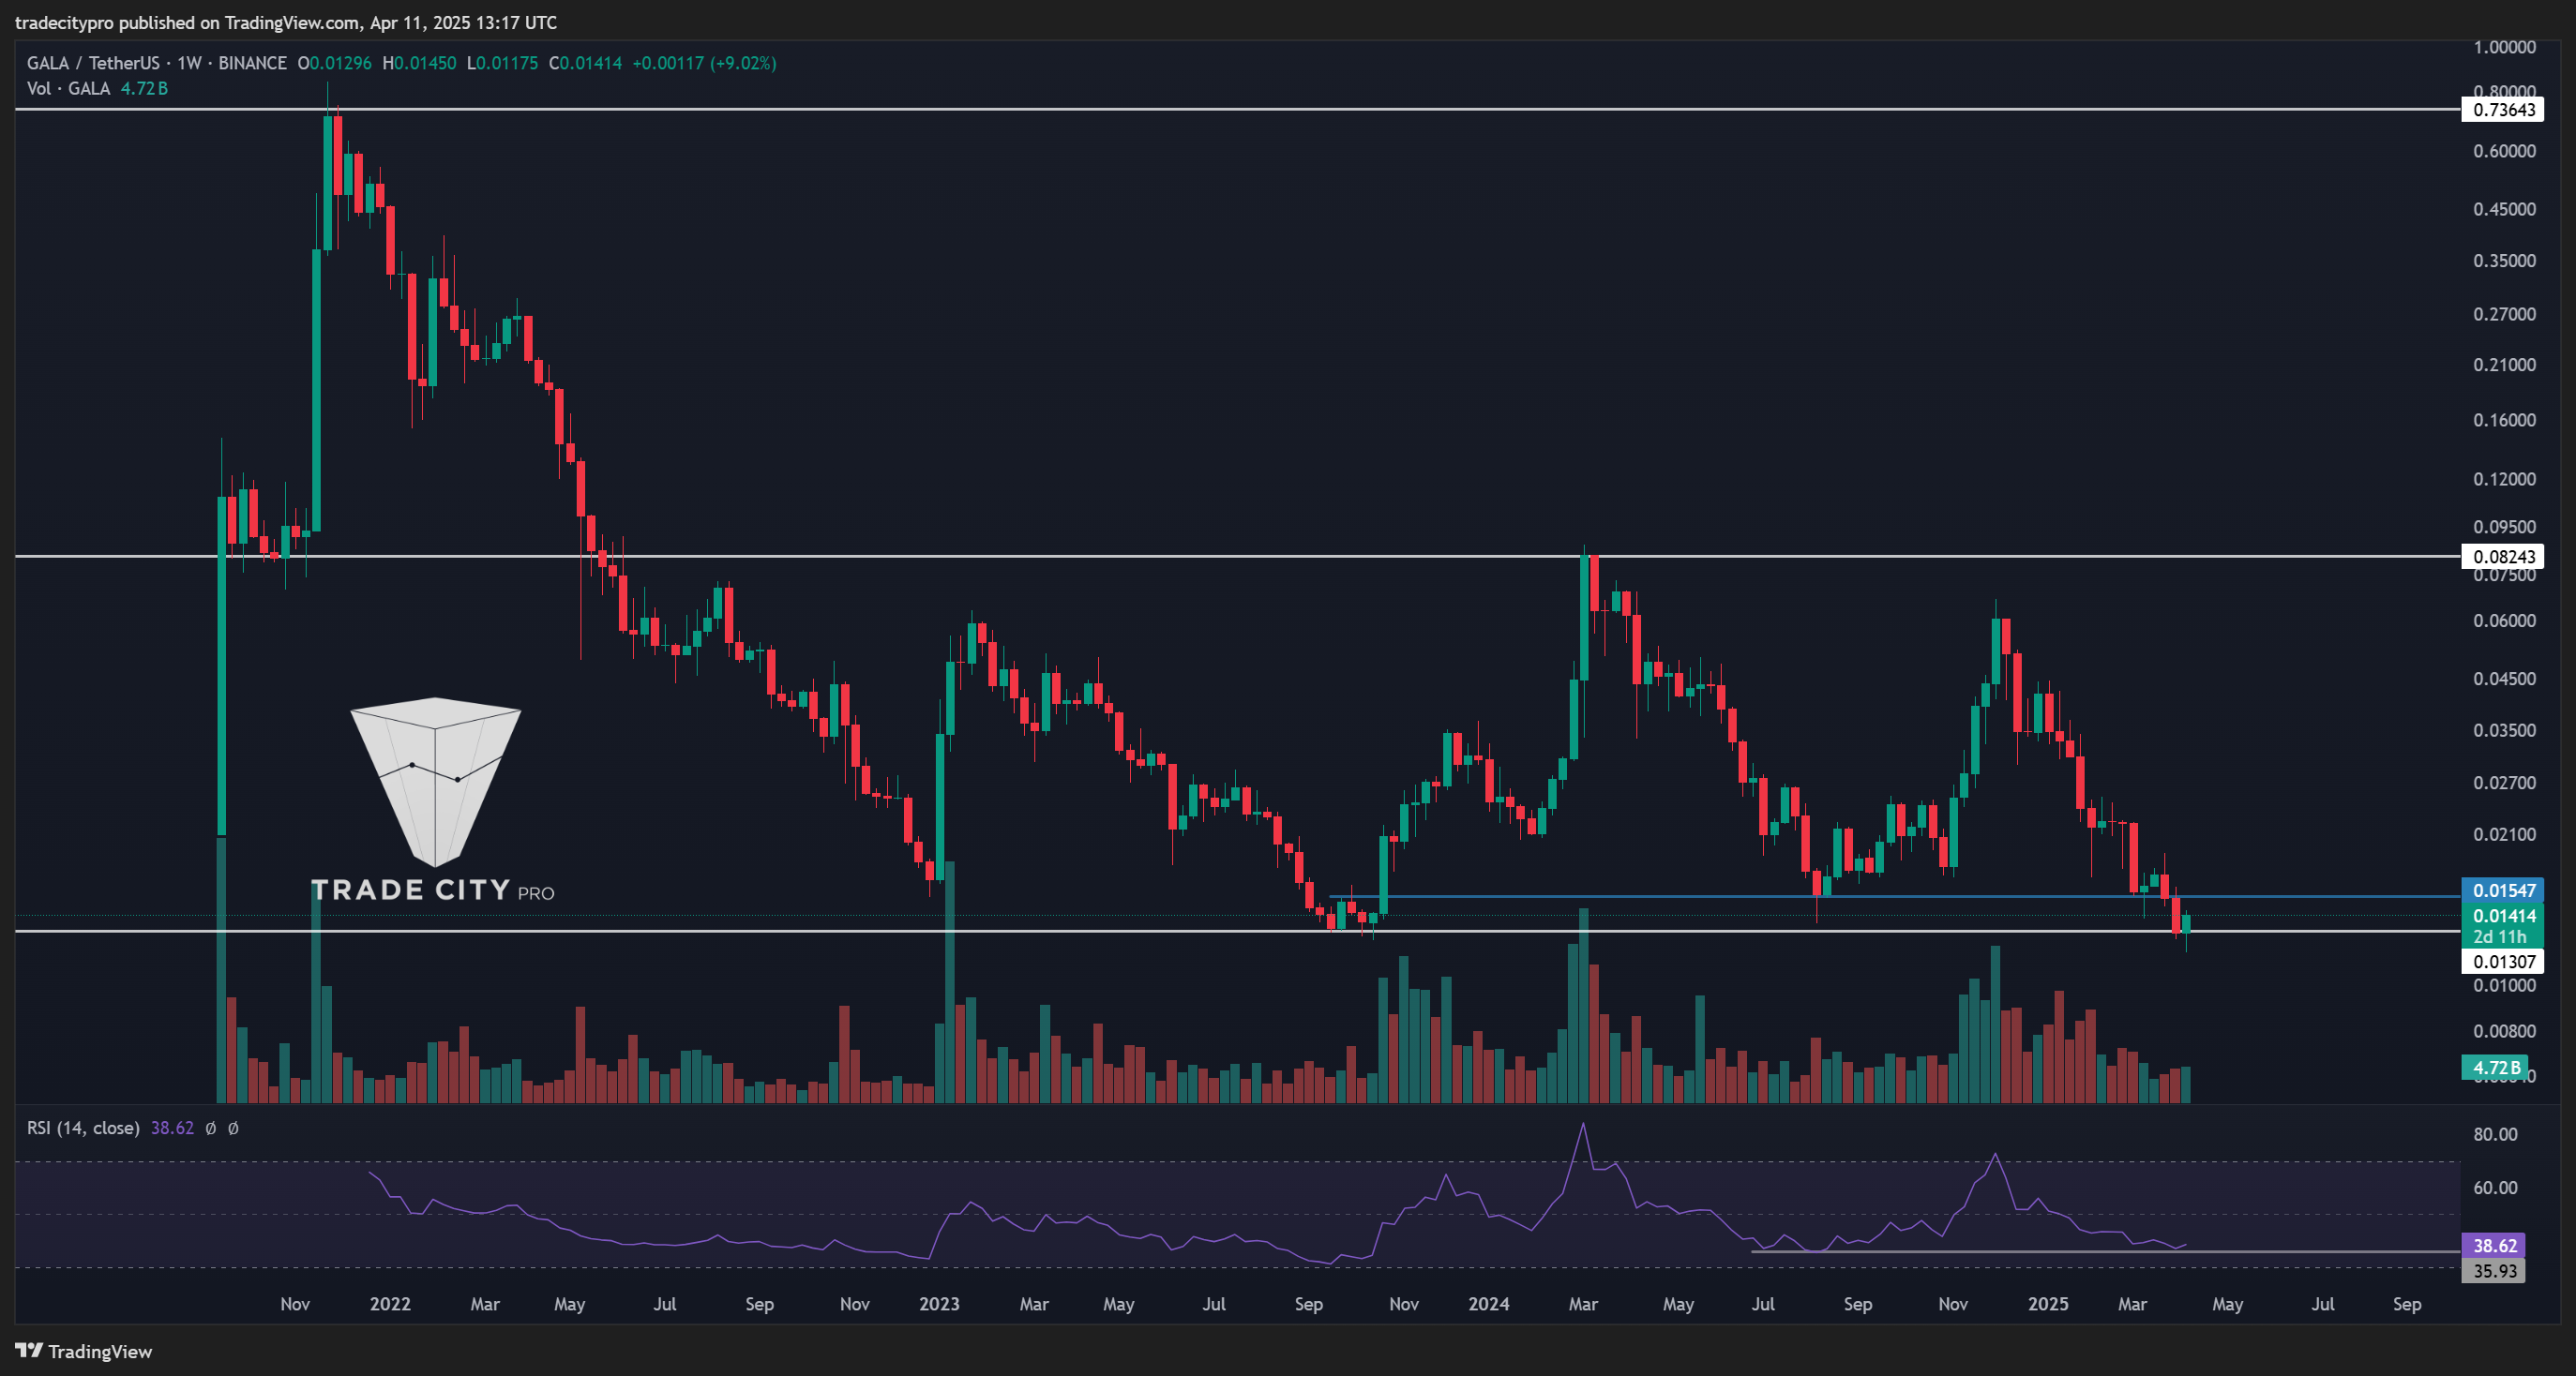Click the 2d 11h countdown label
This screenshot has height=1376, width=2576.
(x=2499, y=937)
